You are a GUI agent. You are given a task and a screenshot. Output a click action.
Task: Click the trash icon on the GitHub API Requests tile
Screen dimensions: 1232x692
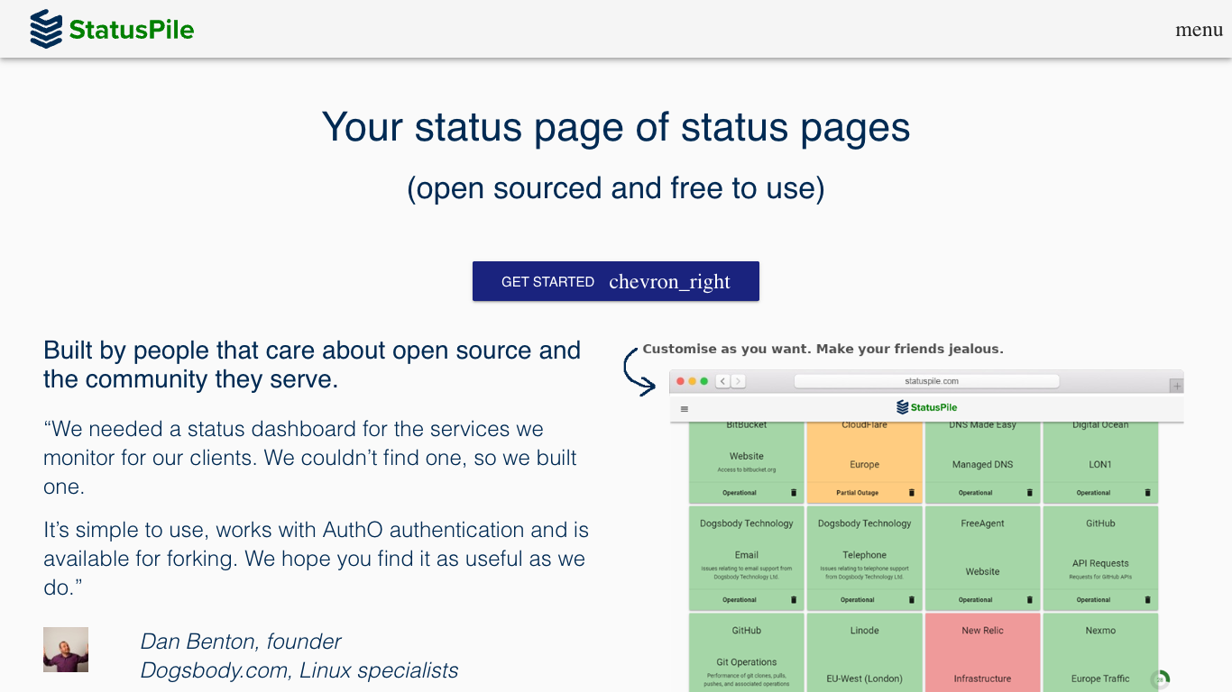pyautogui.click(x=1147, y=599)
